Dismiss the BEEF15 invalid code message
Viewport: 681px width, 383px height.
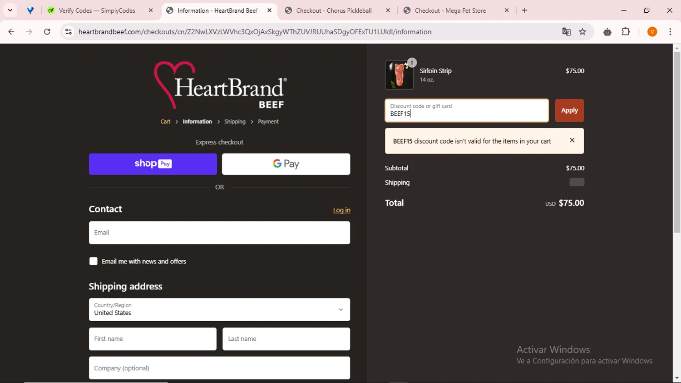pos(572,140)
